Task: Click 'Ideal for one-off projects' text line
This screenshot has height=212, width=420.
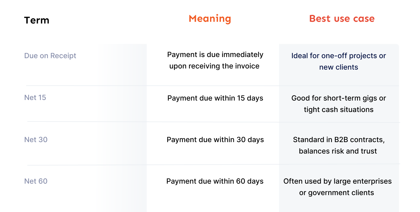Action: click(x=339, y=56)
